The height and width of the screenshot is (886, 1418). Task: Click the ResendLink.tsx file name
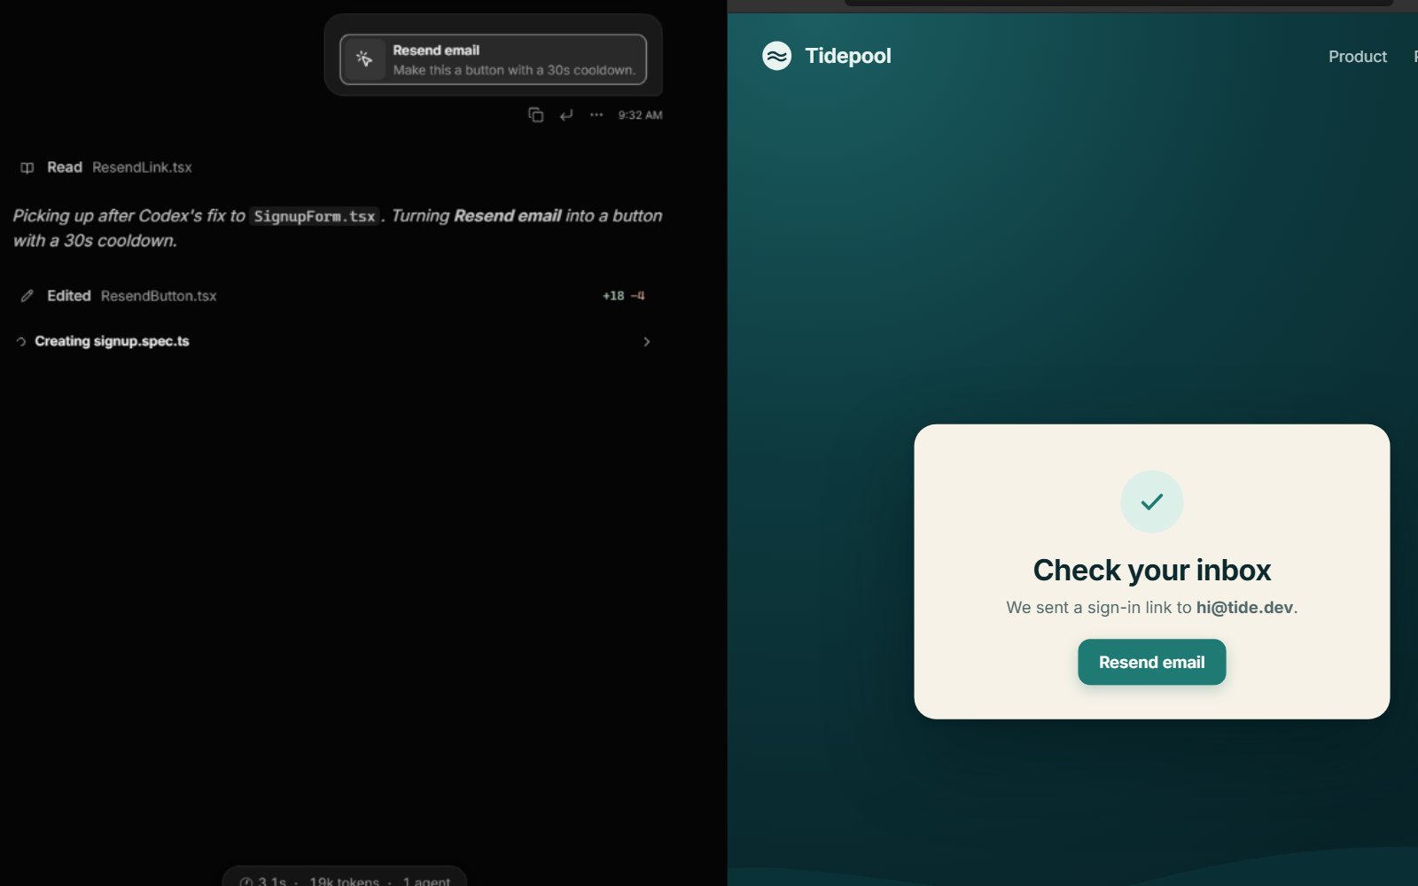point(142,167)
